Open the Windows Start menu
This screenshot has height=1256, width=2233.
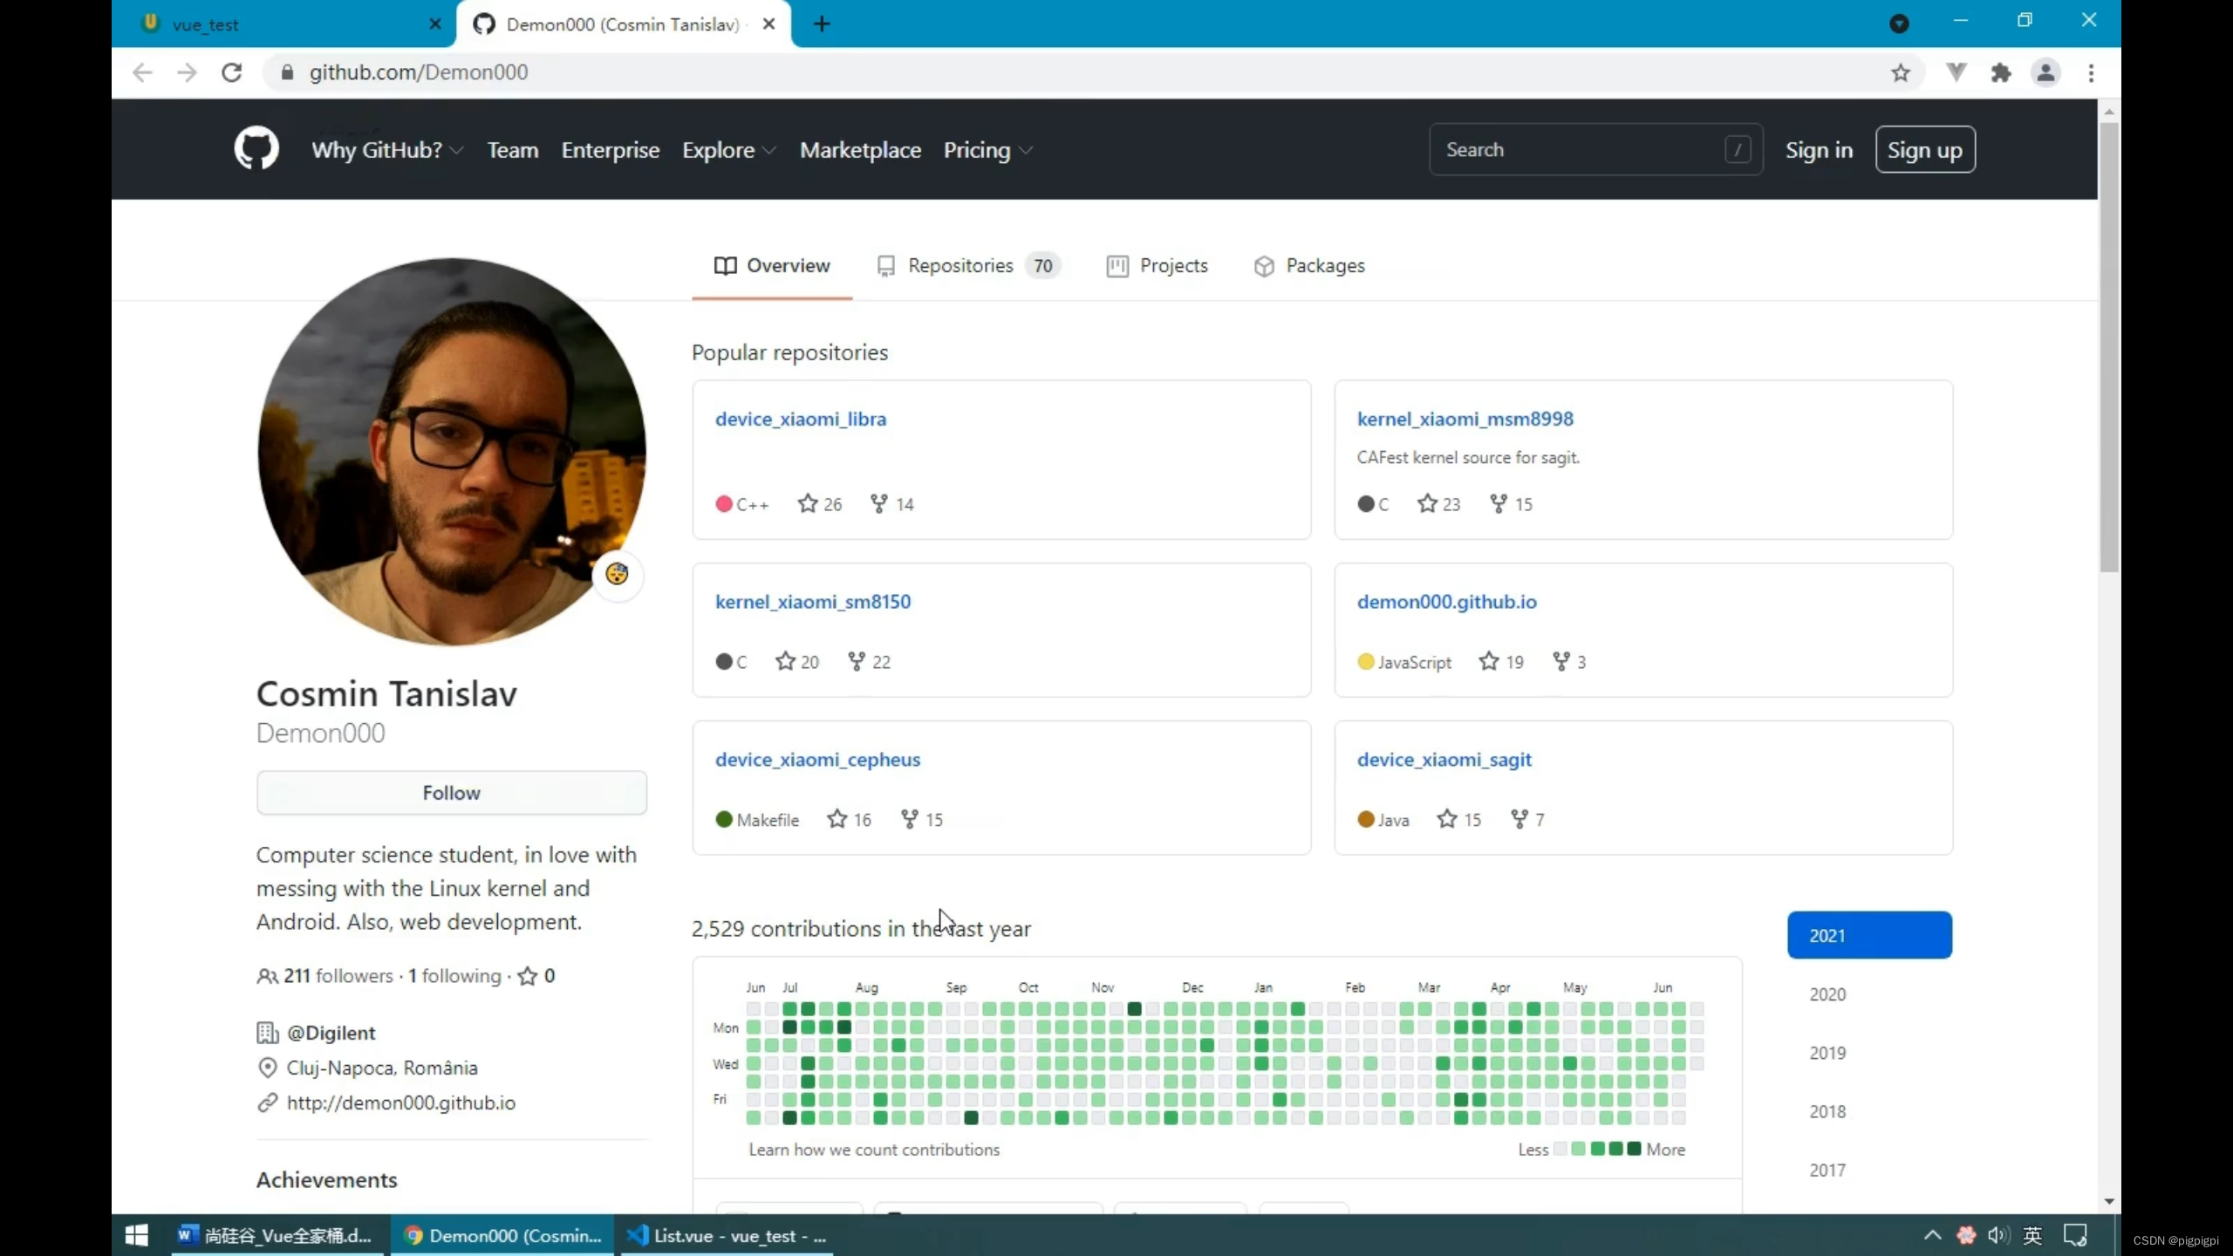tap(137, 1235)
